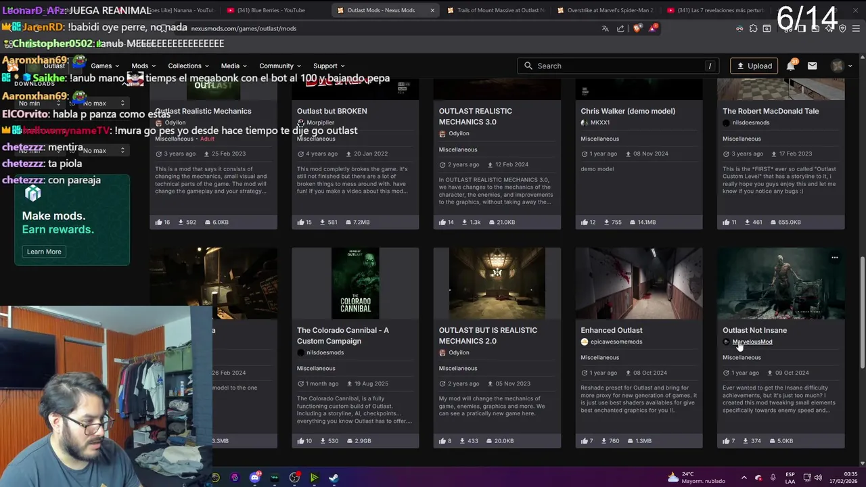This screenshot has height=487, width=866.
Task: Open author MarvelousMod profile link
Action: point(752,342)
